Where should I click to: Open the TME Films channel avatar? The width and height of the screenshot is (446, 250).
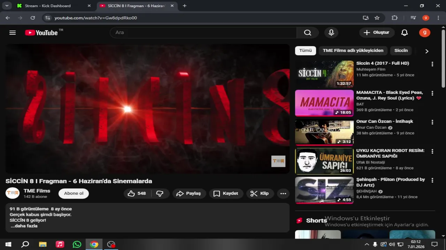point(13,193)
